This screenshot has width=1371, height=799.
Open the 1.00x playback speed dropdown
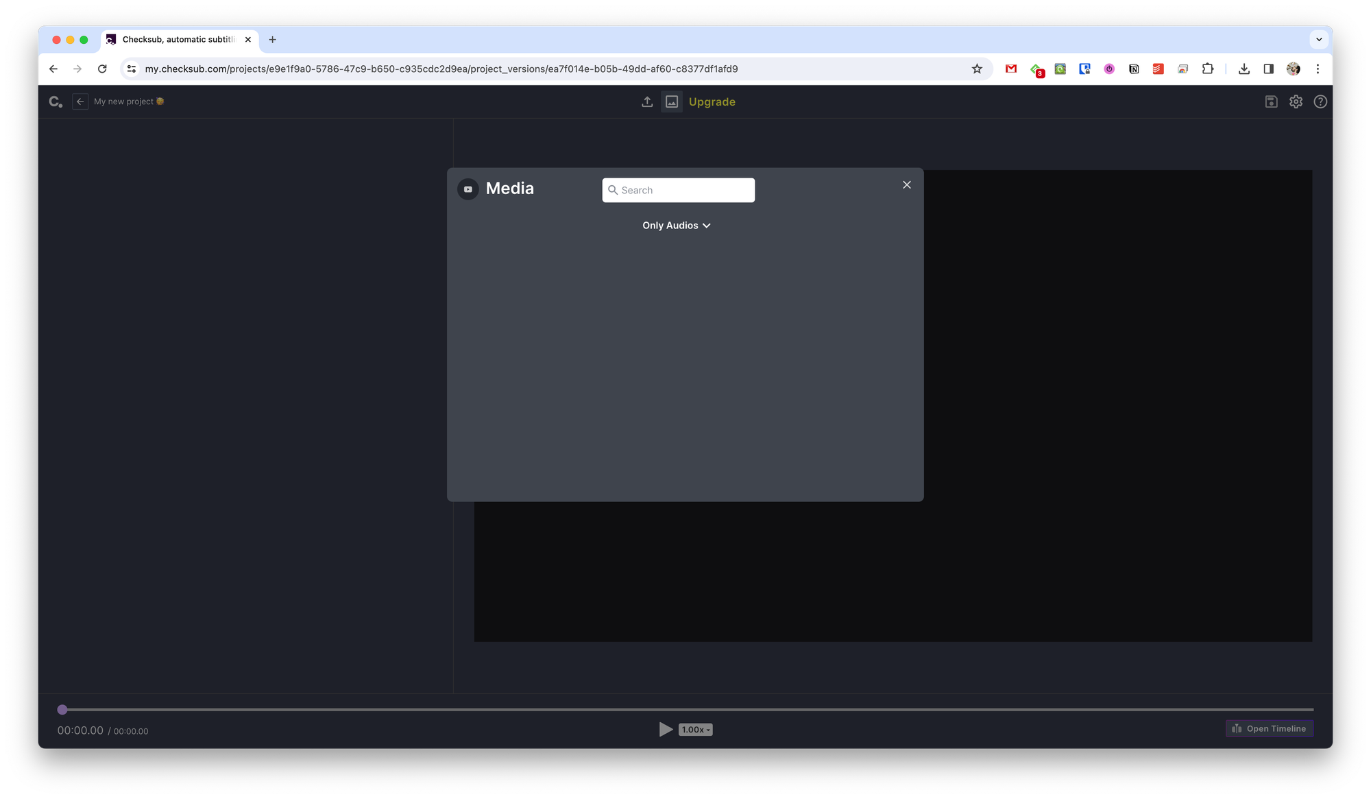point(696,730)
